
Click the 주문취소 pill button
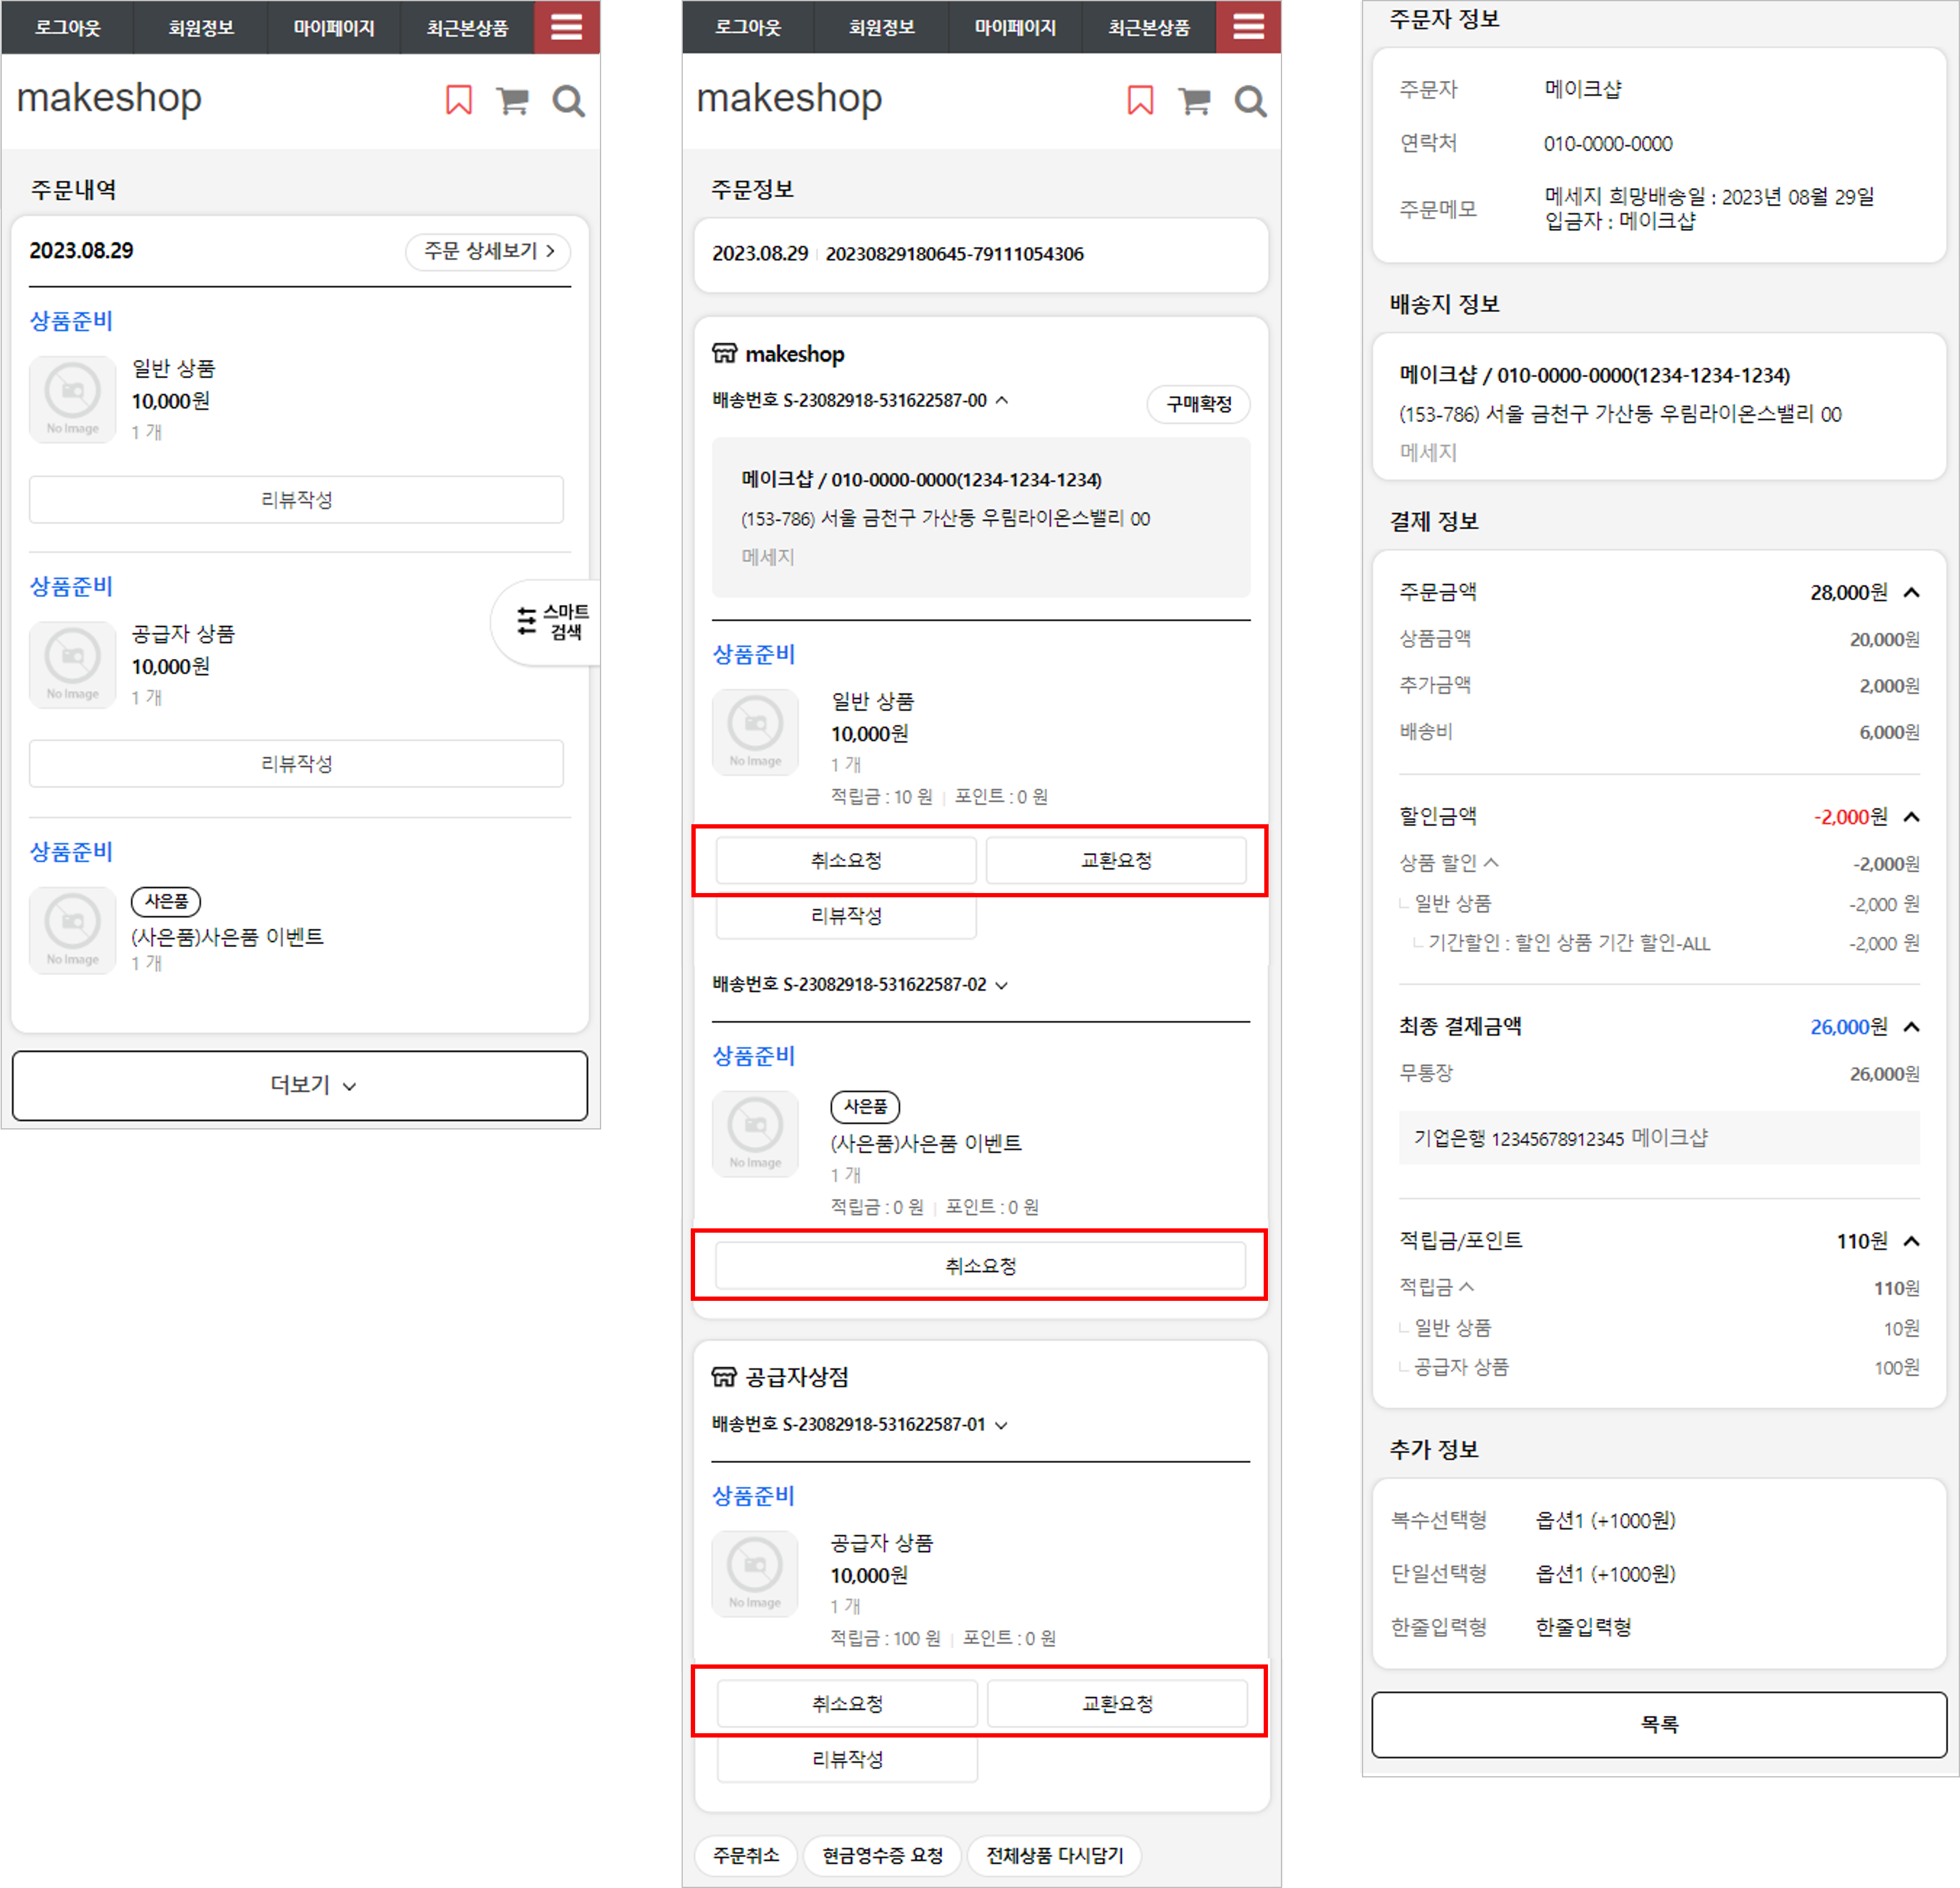click(x=746, y=1855)
